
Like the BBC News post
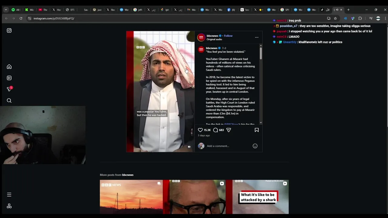click(200, 130)
